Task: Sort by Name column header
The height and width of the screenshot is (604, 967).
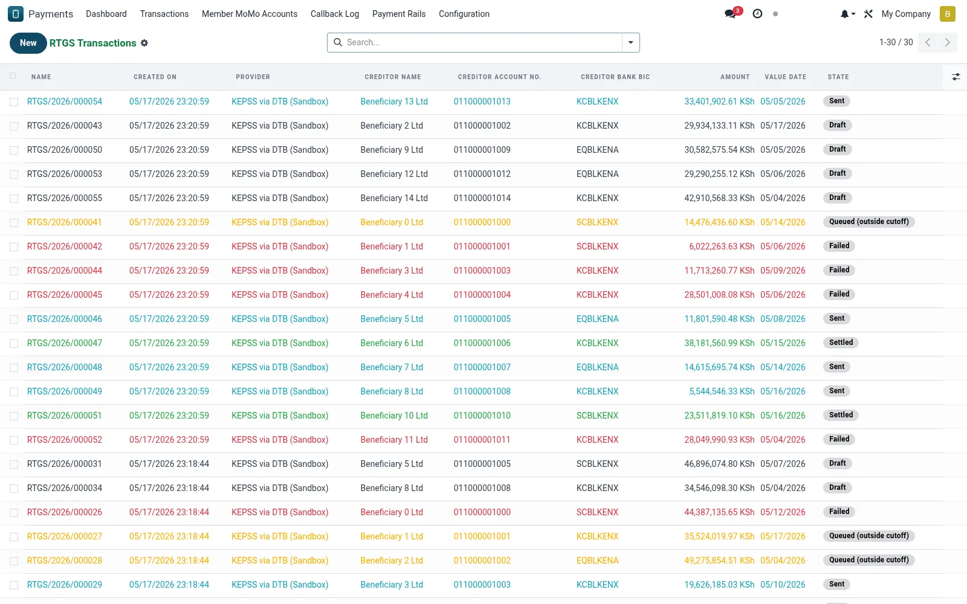Action: (x=41, y=77)
